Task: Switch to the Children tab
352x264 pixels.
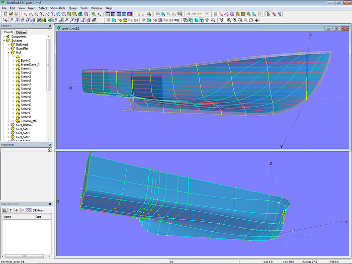Action: pyautogui.click(x=21, y=32)
